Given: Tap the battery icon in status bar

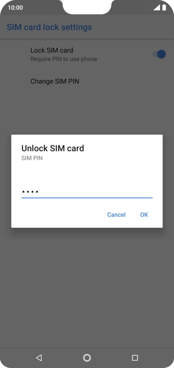Looking at the screenshot, I should [164, 8].
